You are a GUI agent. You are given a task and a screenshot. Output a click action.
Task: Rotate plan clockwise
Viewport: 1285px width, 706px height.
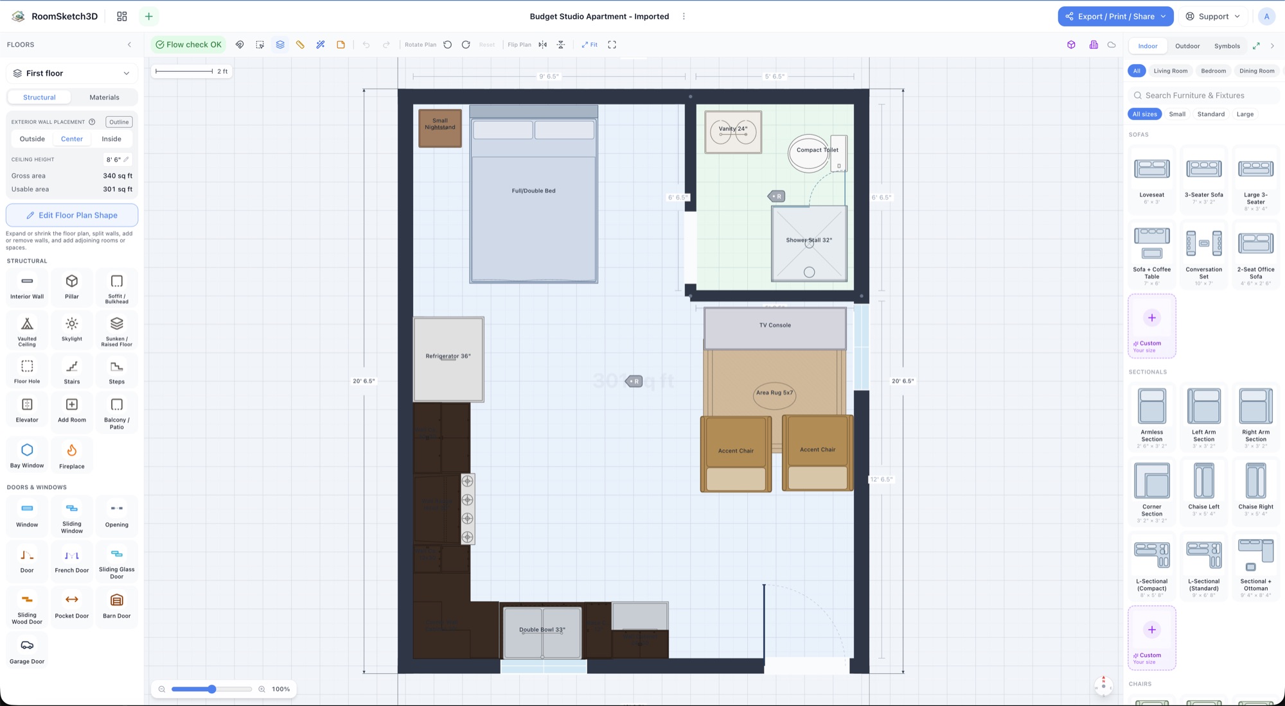click(466, 45)
